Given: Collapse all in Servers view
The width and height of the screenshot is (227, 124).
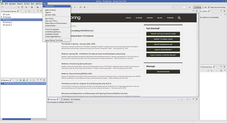Looking at the screenshot, I should click(x=17, y=80).
